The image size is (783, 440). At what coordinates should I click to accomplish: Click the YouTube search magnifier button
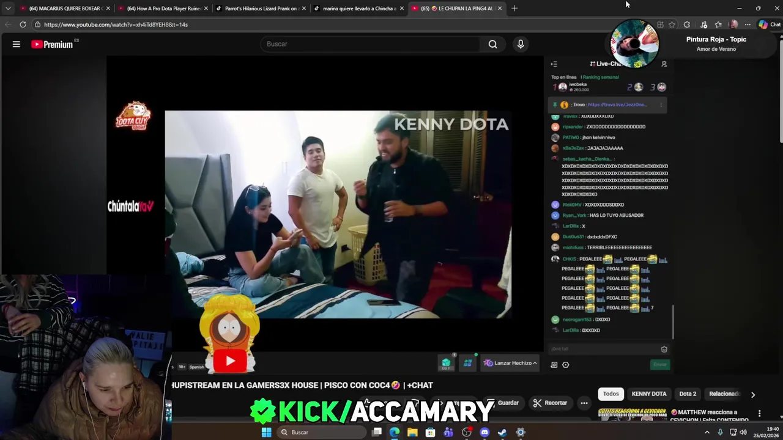492,44
